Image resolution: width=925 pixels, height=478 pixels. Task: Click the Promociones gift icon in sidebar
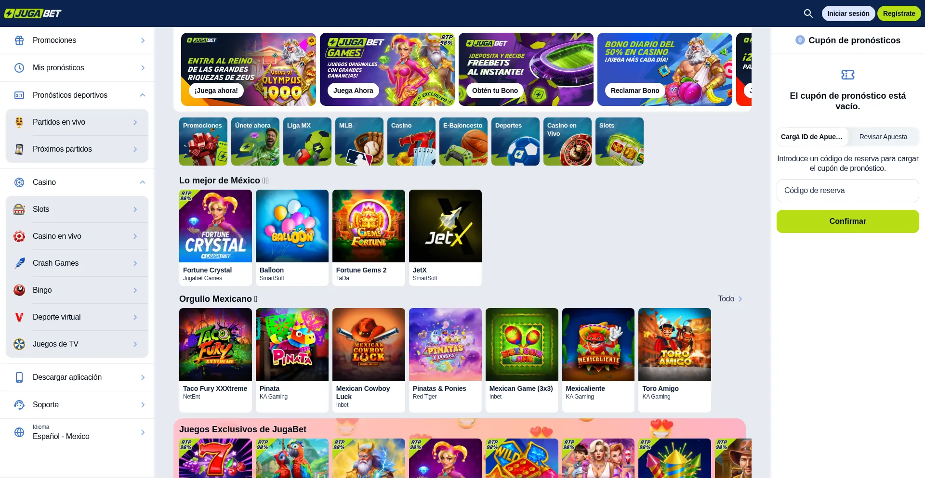pos(19,40)
